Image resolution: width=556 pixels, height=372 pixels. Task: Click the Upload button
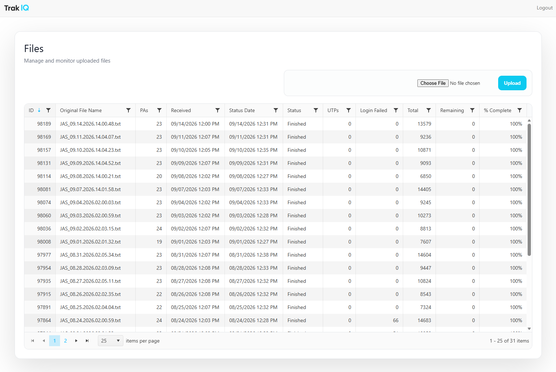point(512,83)
